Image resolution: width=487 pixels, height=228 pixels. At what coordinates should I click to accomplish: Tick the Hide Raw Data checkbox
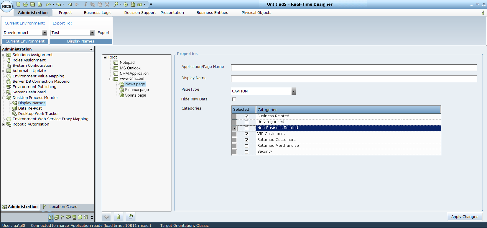[x=234, y=99]
